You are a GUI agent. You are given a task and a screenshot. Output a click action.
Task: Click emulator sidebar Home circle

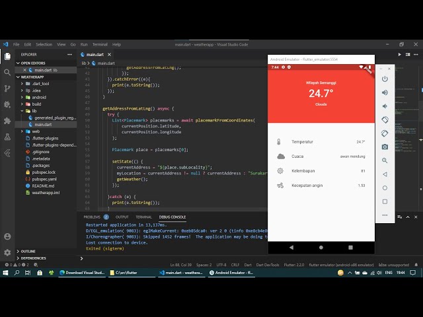(x=385, y=188)
